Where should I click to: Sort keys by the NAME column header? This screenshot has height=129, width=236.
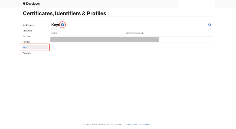click(x=54, y=33)
